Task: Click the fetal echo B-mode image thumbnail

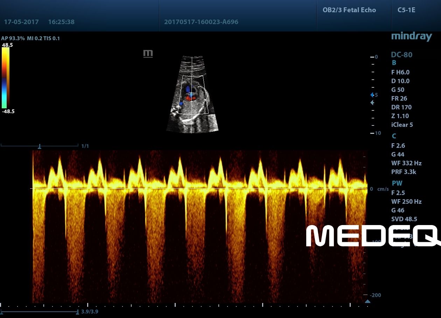Action: click(192, 94)
